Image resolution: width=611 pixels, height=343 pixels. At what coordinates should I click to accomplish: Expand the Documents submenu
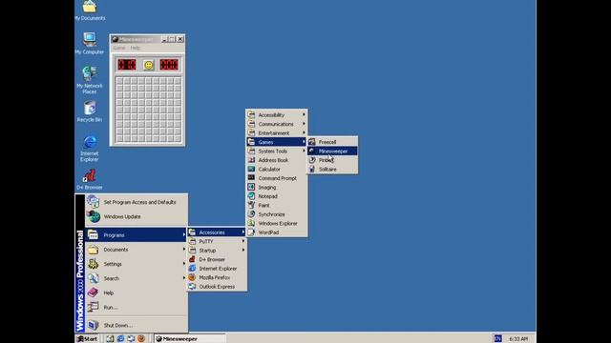click(137, 250)
